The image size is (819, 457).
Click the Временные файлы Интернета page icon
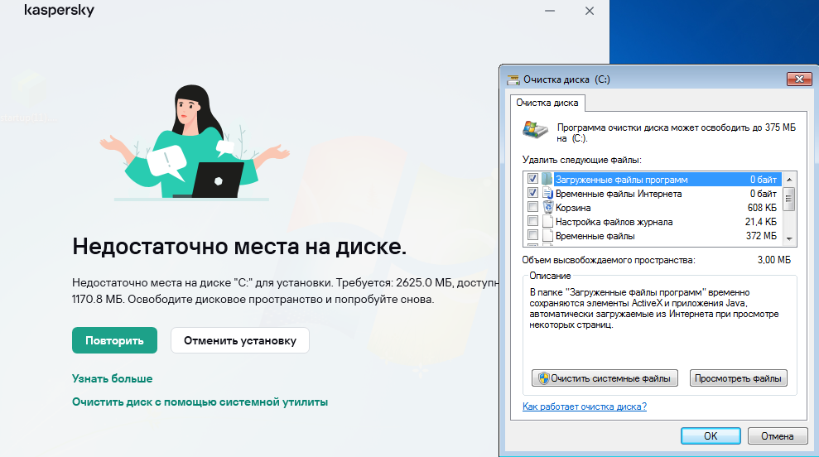point(547,193)
